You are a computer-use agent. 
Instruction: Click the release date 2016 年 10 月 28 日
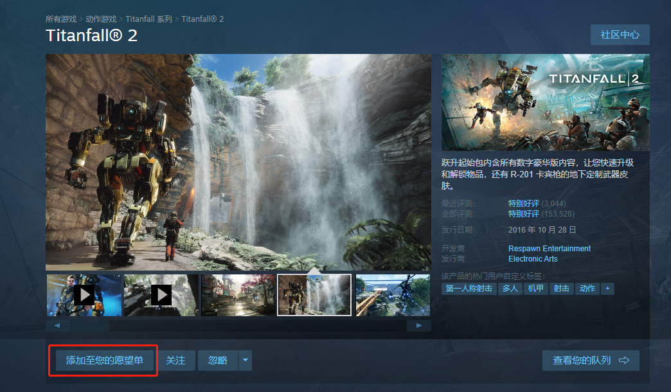(x=542, y=230)
